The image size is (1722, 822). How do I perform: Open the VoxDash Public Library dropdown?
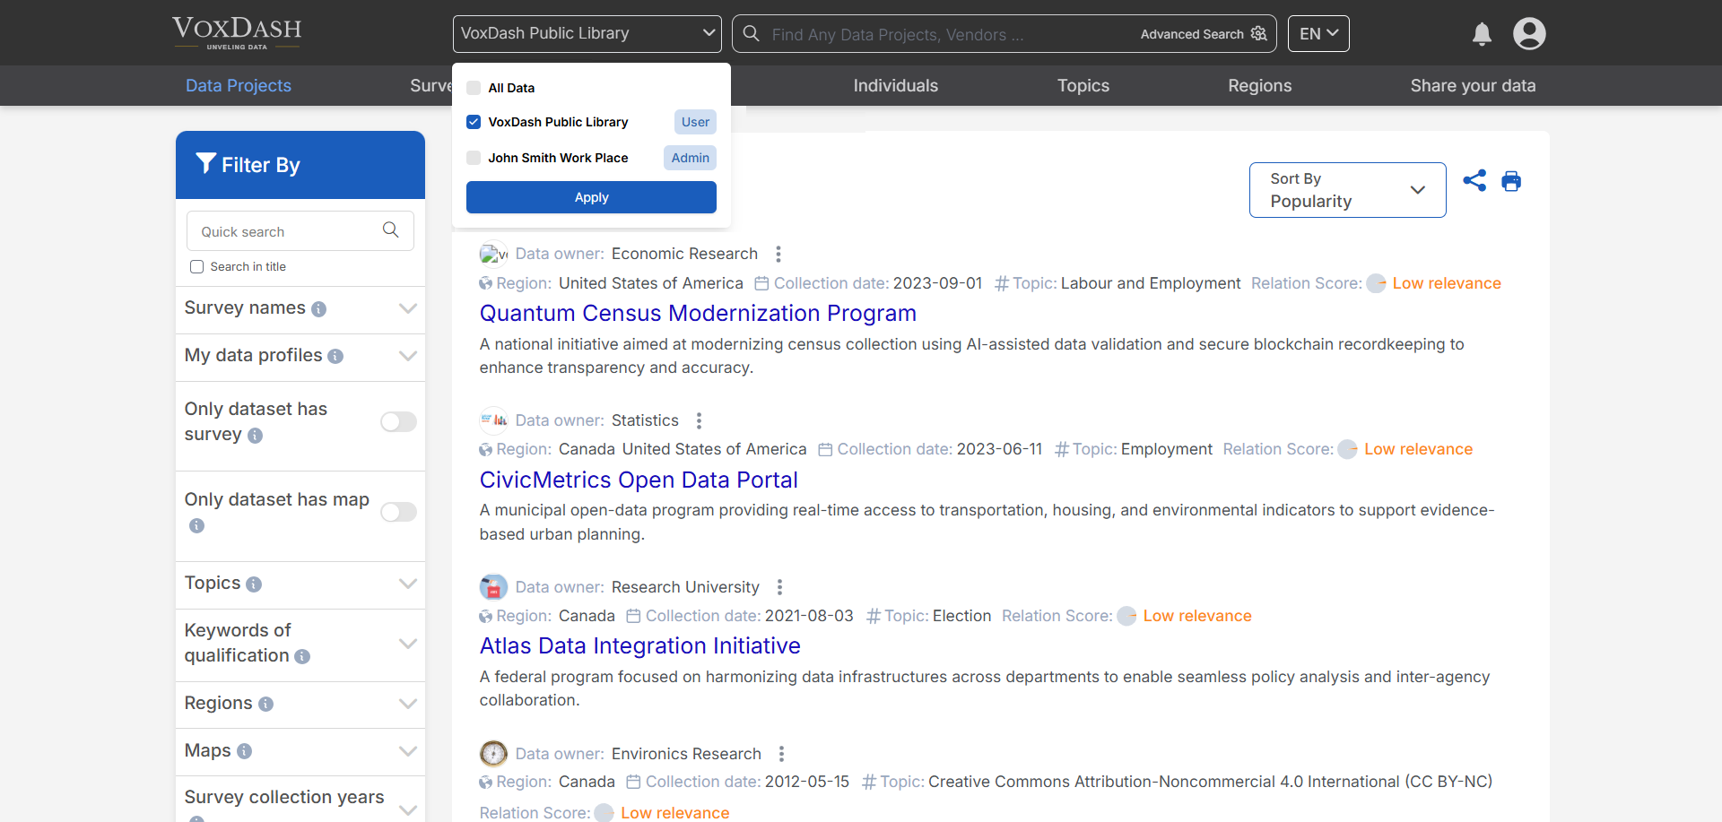[587, 34]
